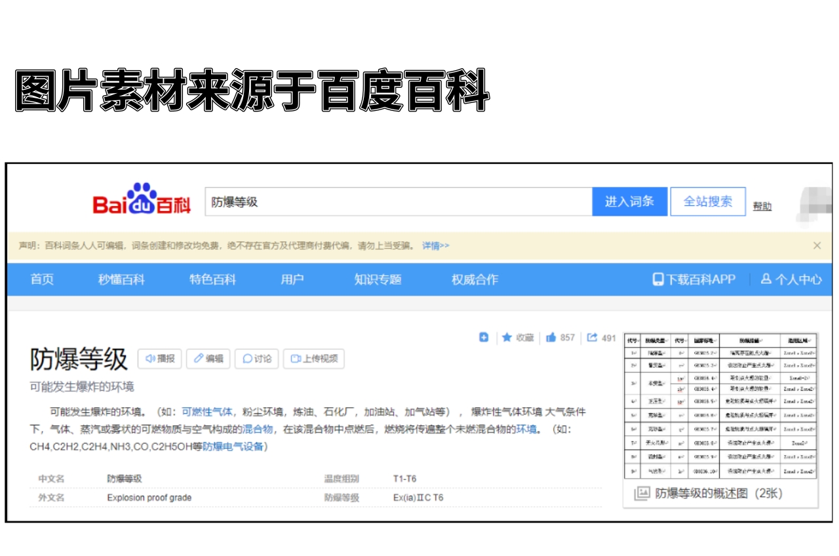
Task: Click the 进入词条 button
Action: 630,202
